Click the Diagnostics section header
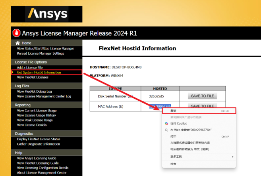This screenshot has width=261, height=176. click(x=24, y=134)
